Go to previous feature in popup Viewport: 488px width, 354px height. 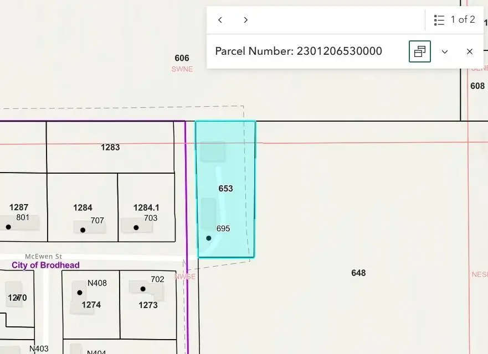220,20
